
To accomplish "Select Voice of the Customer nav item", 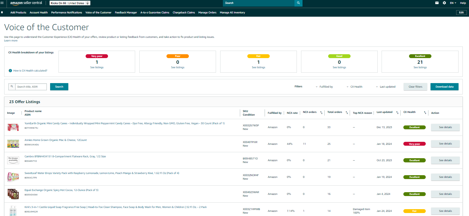I will (98, 13).
